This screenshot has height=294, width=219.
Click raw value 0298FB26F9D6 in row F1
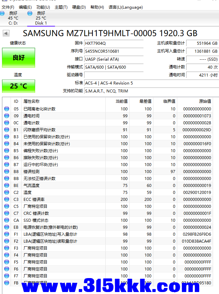click(197, 234)
